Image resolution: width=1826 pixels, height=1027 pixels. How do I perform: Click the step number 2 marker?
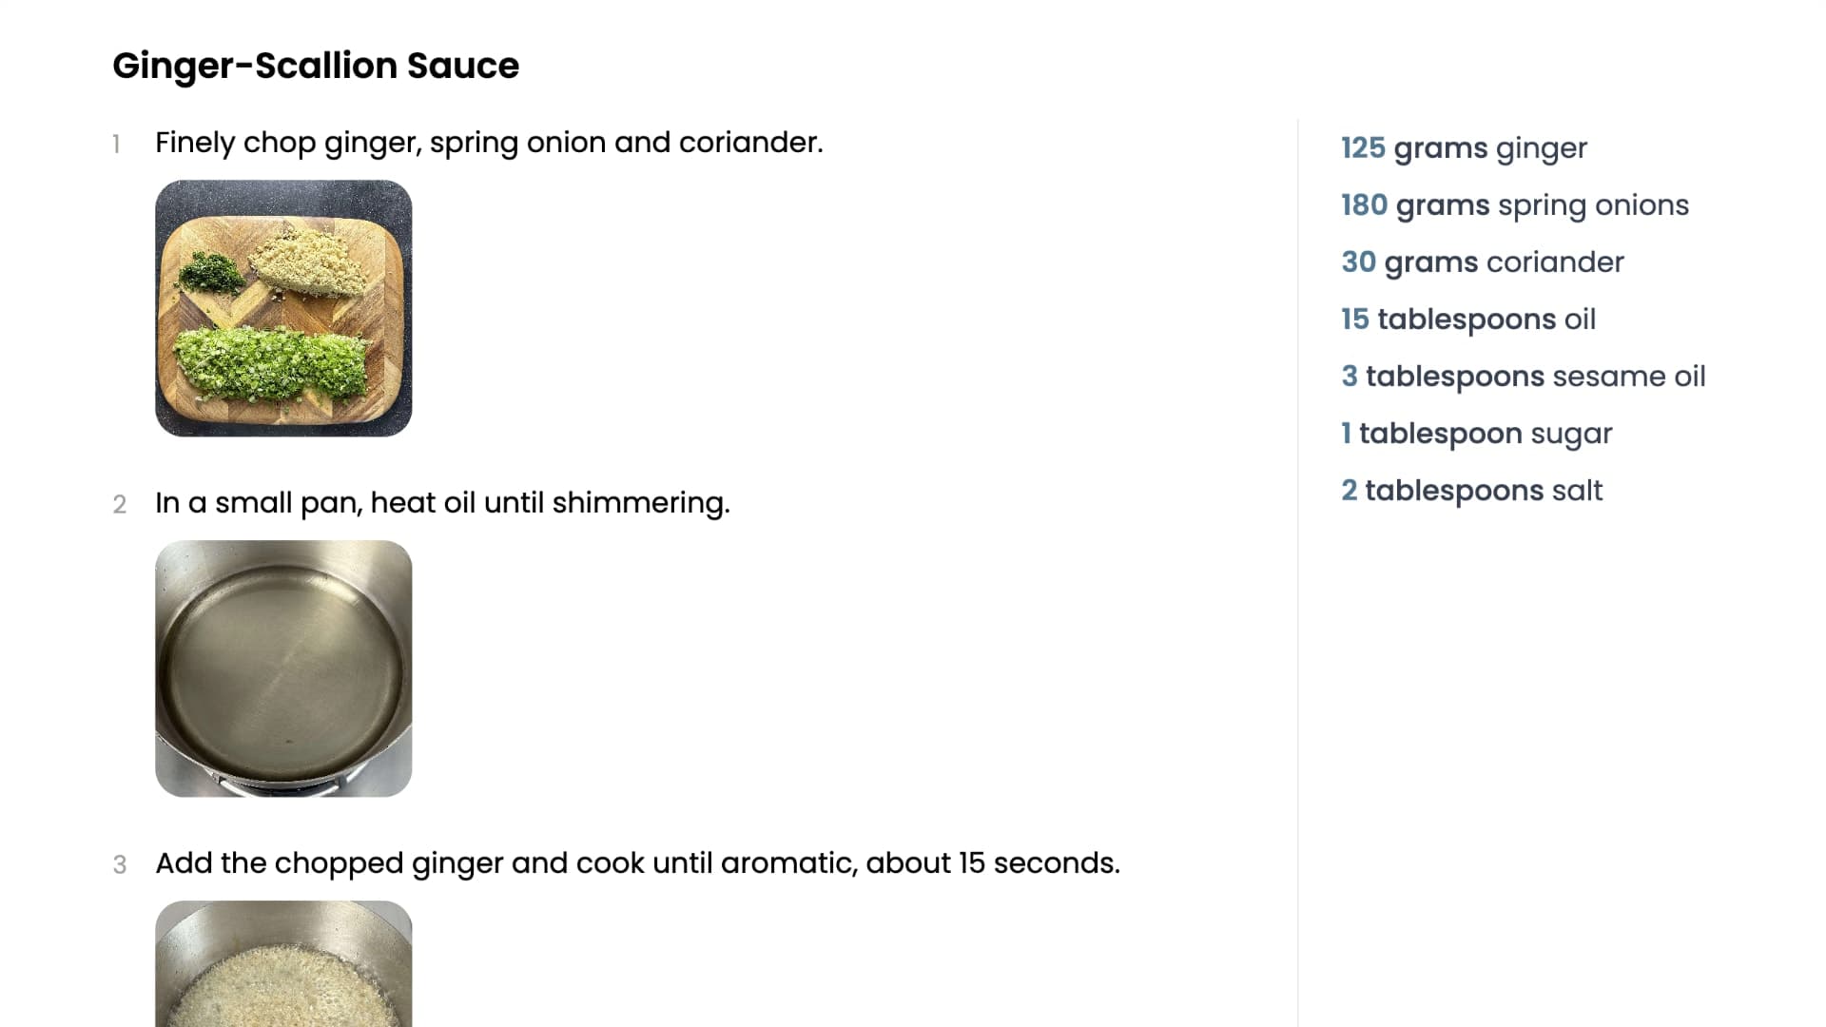coord(119,505)
